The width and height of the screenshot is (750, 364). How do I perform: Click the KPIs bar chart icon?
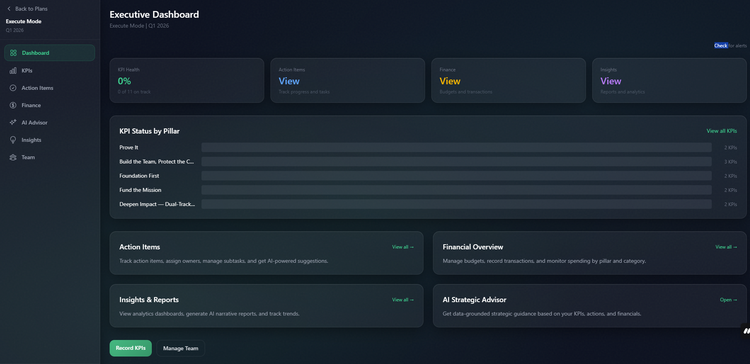click(13, 71)
